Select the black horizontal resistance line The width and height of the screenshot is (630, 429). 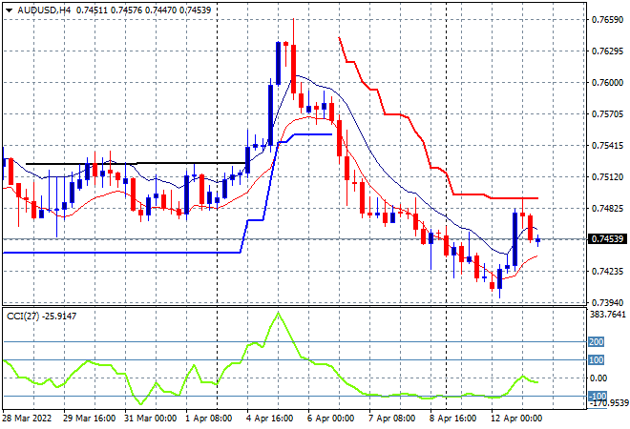(x=136, y=163)
